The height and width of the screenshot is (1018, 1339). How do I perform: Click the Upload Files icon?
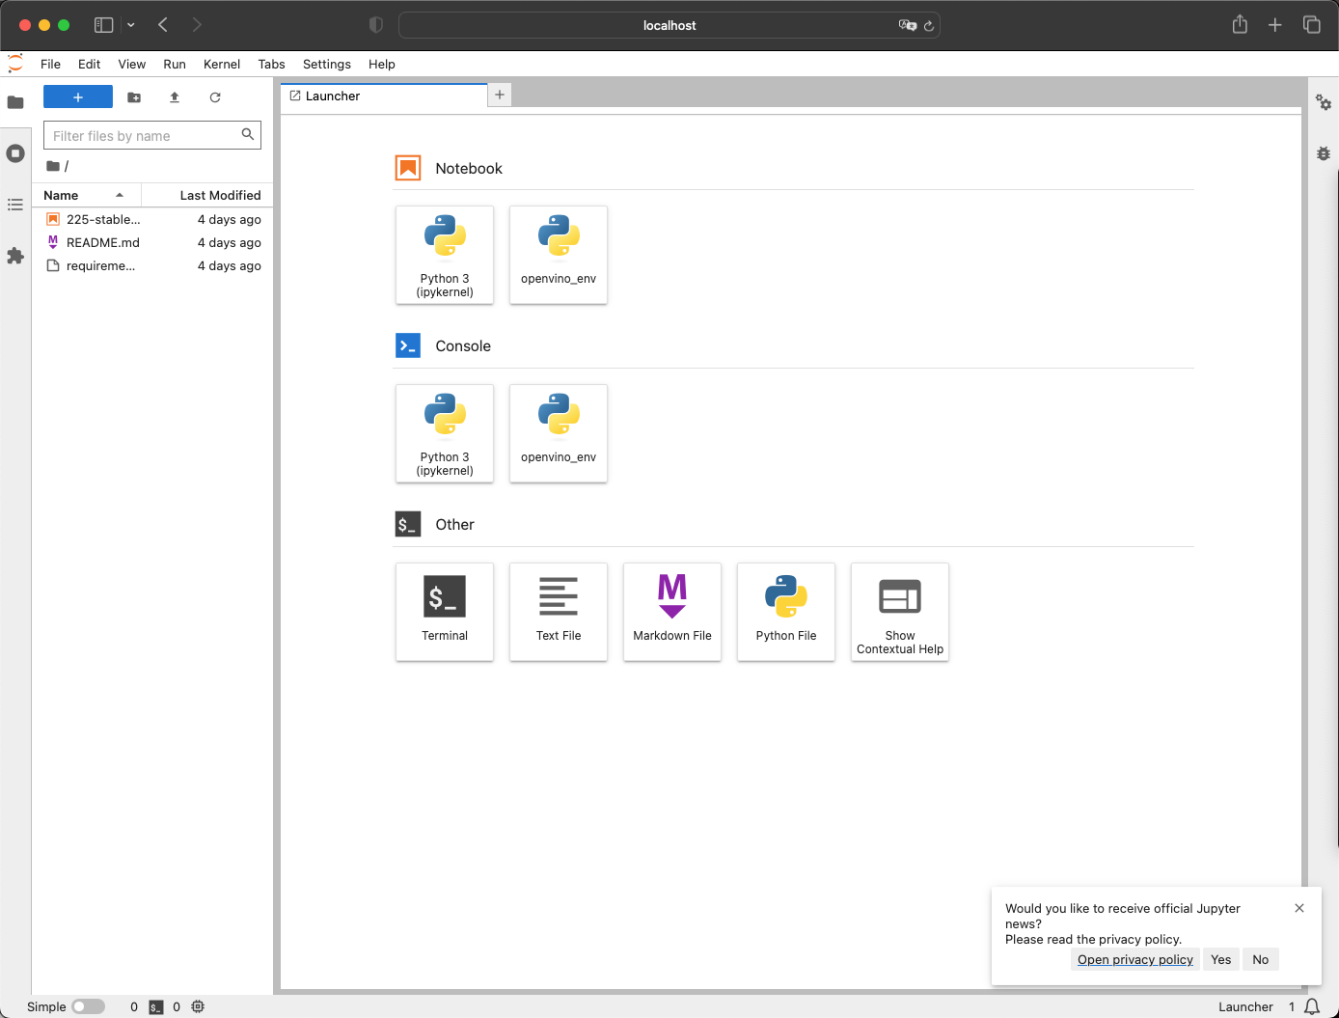point(175,97)
